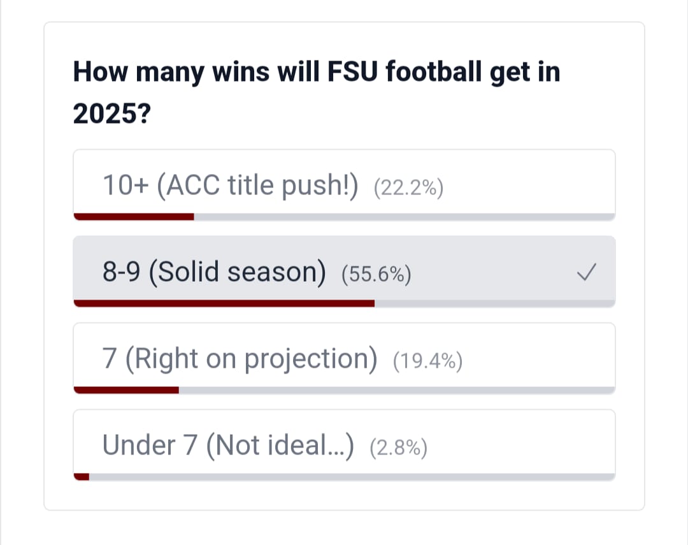Image resolution: width=688 pixels, height=545 pixels.
Task: Click the gray unfilled bar under 7 wins option
Action: click(x=396, y=390)
